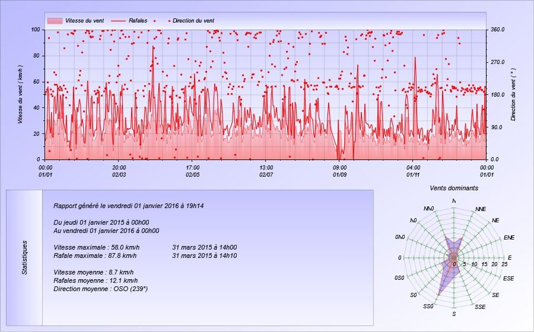The height and width of the screenshot is (332, 534).
Task: Click the OSO label on the wind rose
Action: [399, 278]
